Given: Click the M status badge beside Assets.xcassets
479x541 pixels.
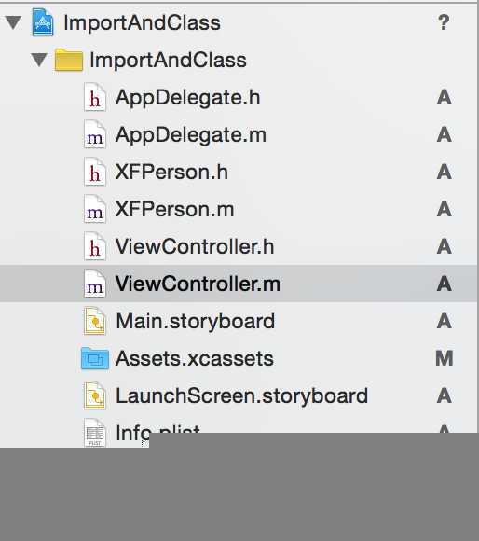Looking at the screenshot, I should pyautogui.click(x=445, y=358).
